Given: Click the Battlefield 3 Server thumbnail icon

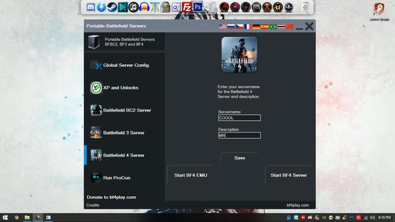Looking at the screenshot, I should point(96,133).
